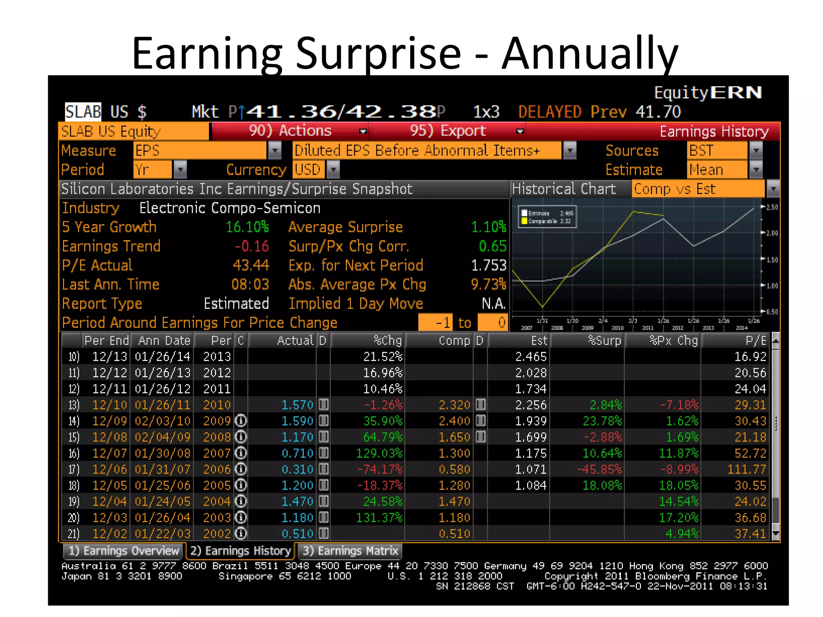Click the Est column header
This screenshot has width=823, height=617.
[x=519, y=340]
